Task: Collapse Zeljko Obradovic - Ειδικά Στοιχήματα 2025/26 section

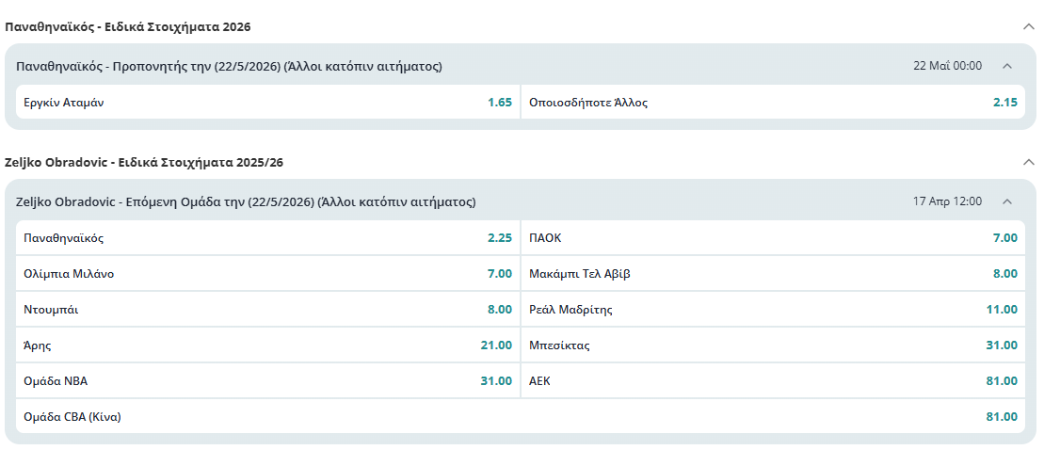Action: tap(1028, 162)
